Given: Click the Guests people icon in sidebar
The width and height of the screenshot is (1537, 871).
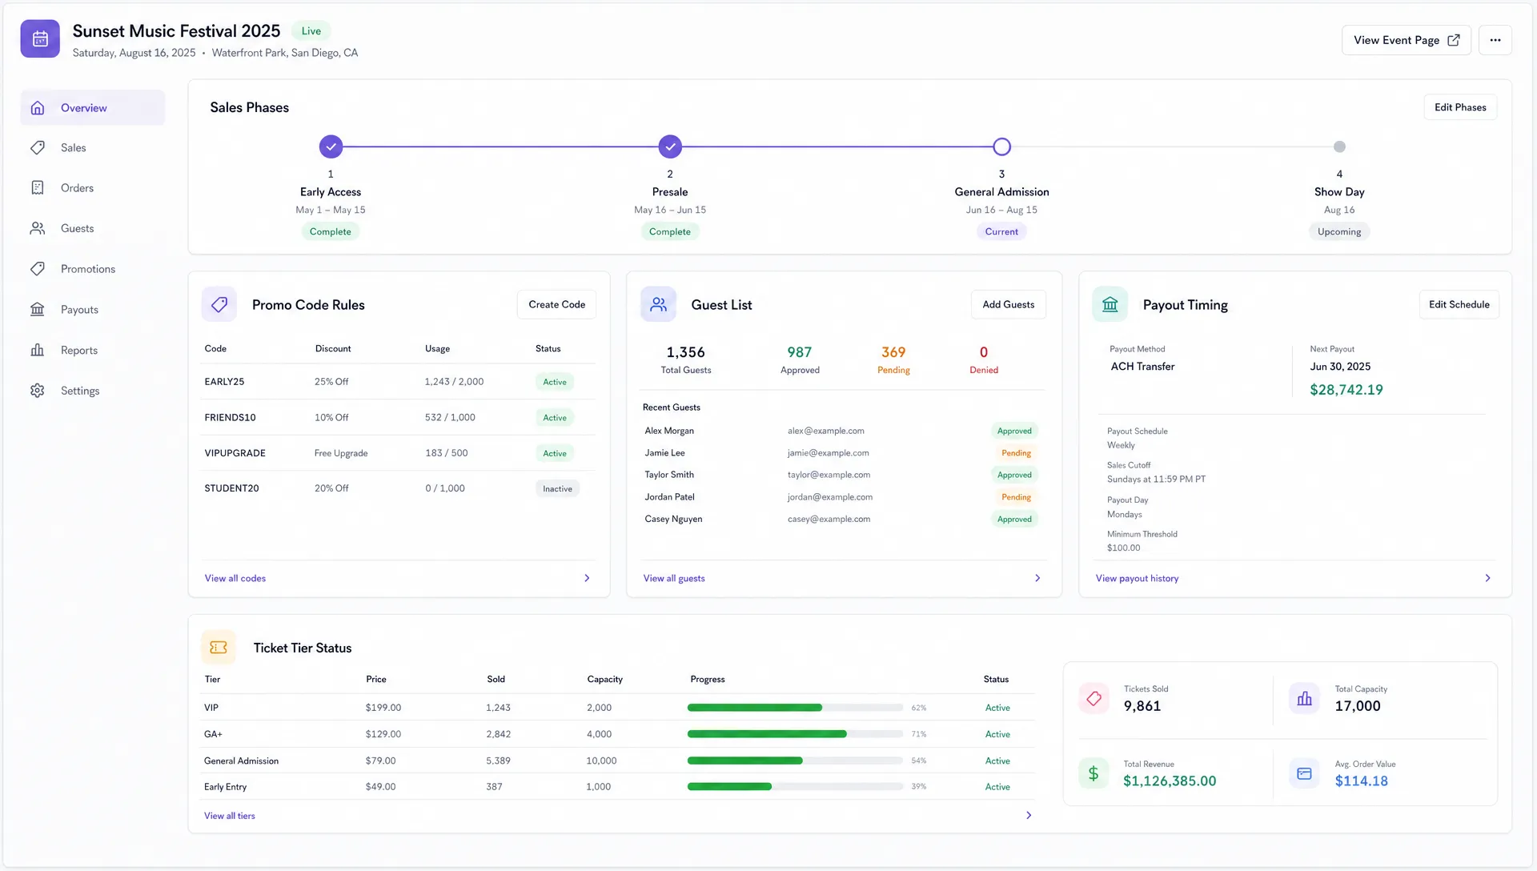Looking at the screenshot, I should (x=38, y=229).
